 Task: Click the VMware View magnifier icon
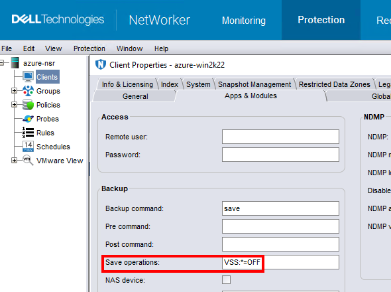tap(28, 161)
